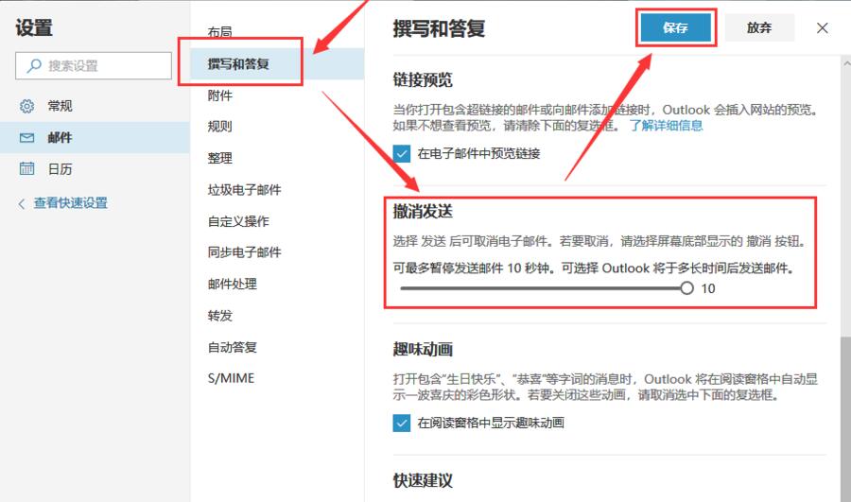Open the 同步电子邮件 settings section
851x502 pixels.
(x=244, y=251)
